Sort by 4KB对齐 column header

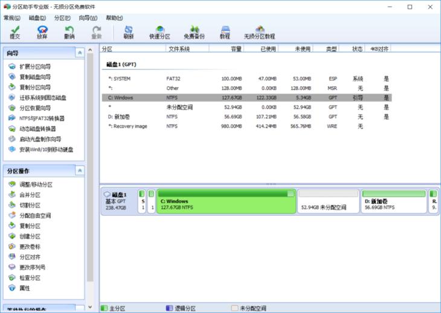378,49
